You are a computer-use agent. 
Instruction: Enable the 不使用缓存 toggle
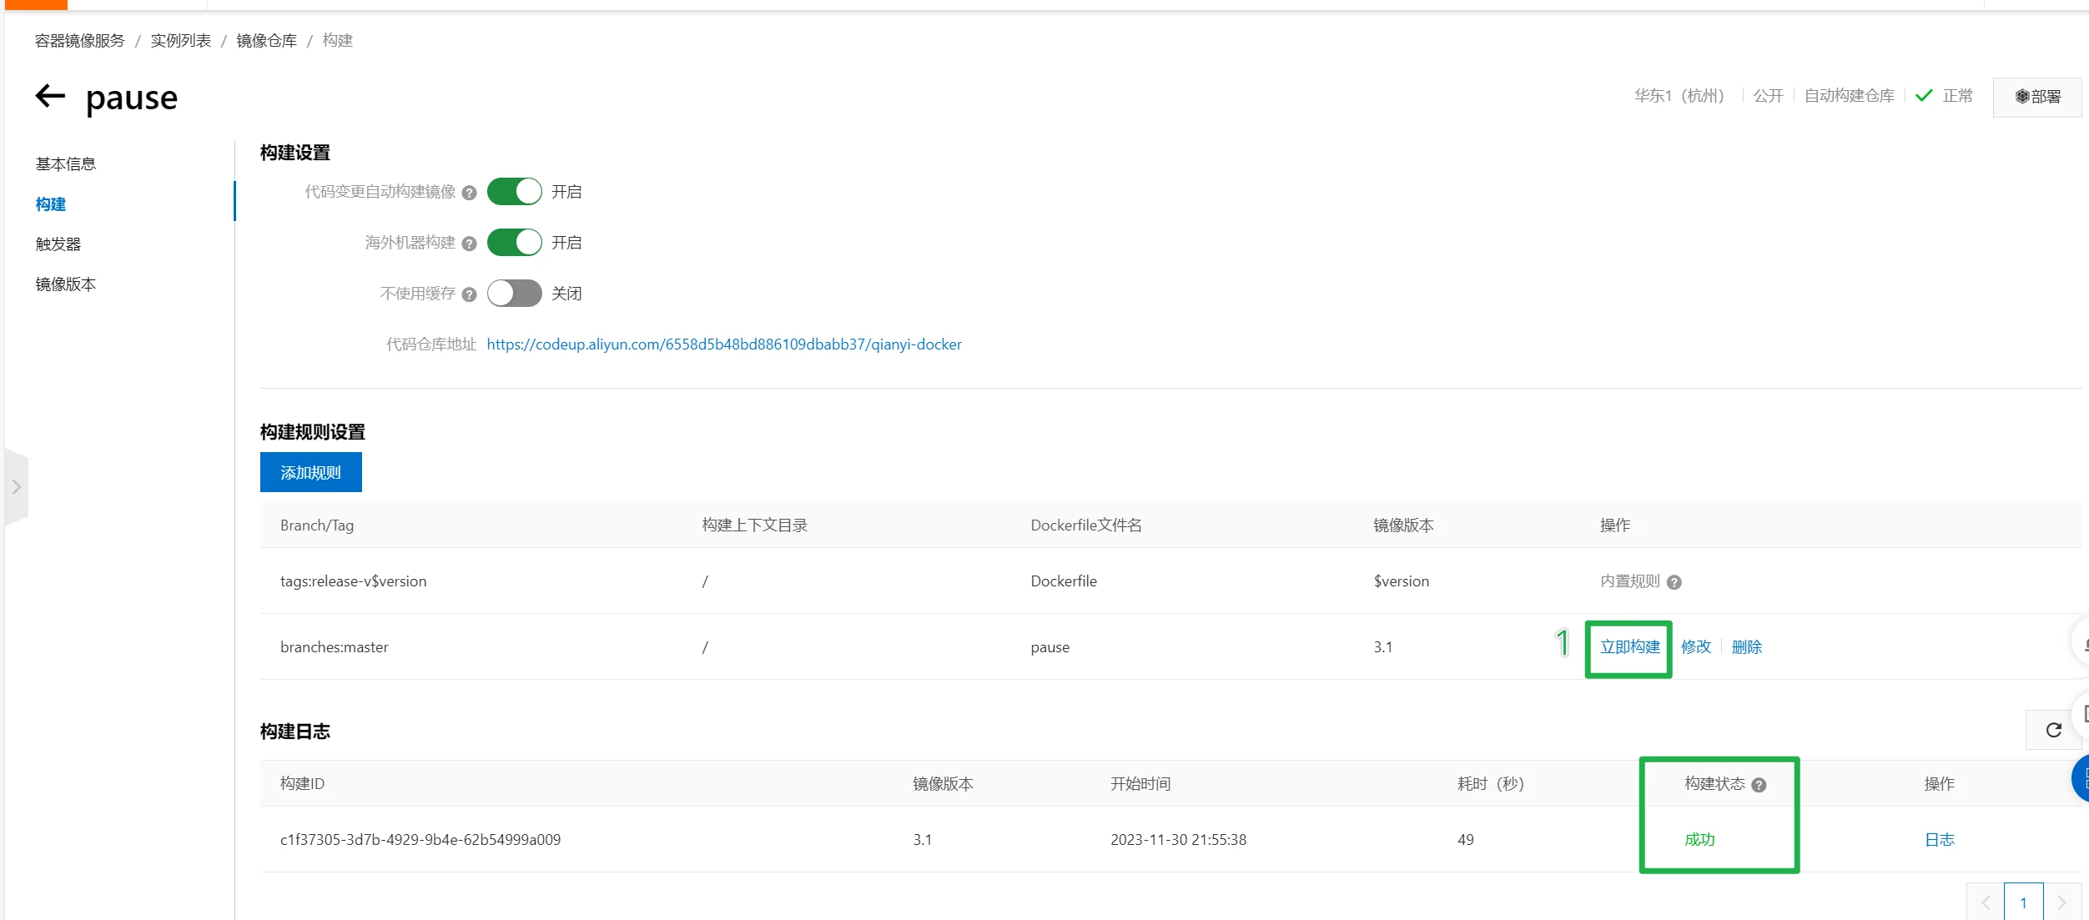(x=514, y=294)
